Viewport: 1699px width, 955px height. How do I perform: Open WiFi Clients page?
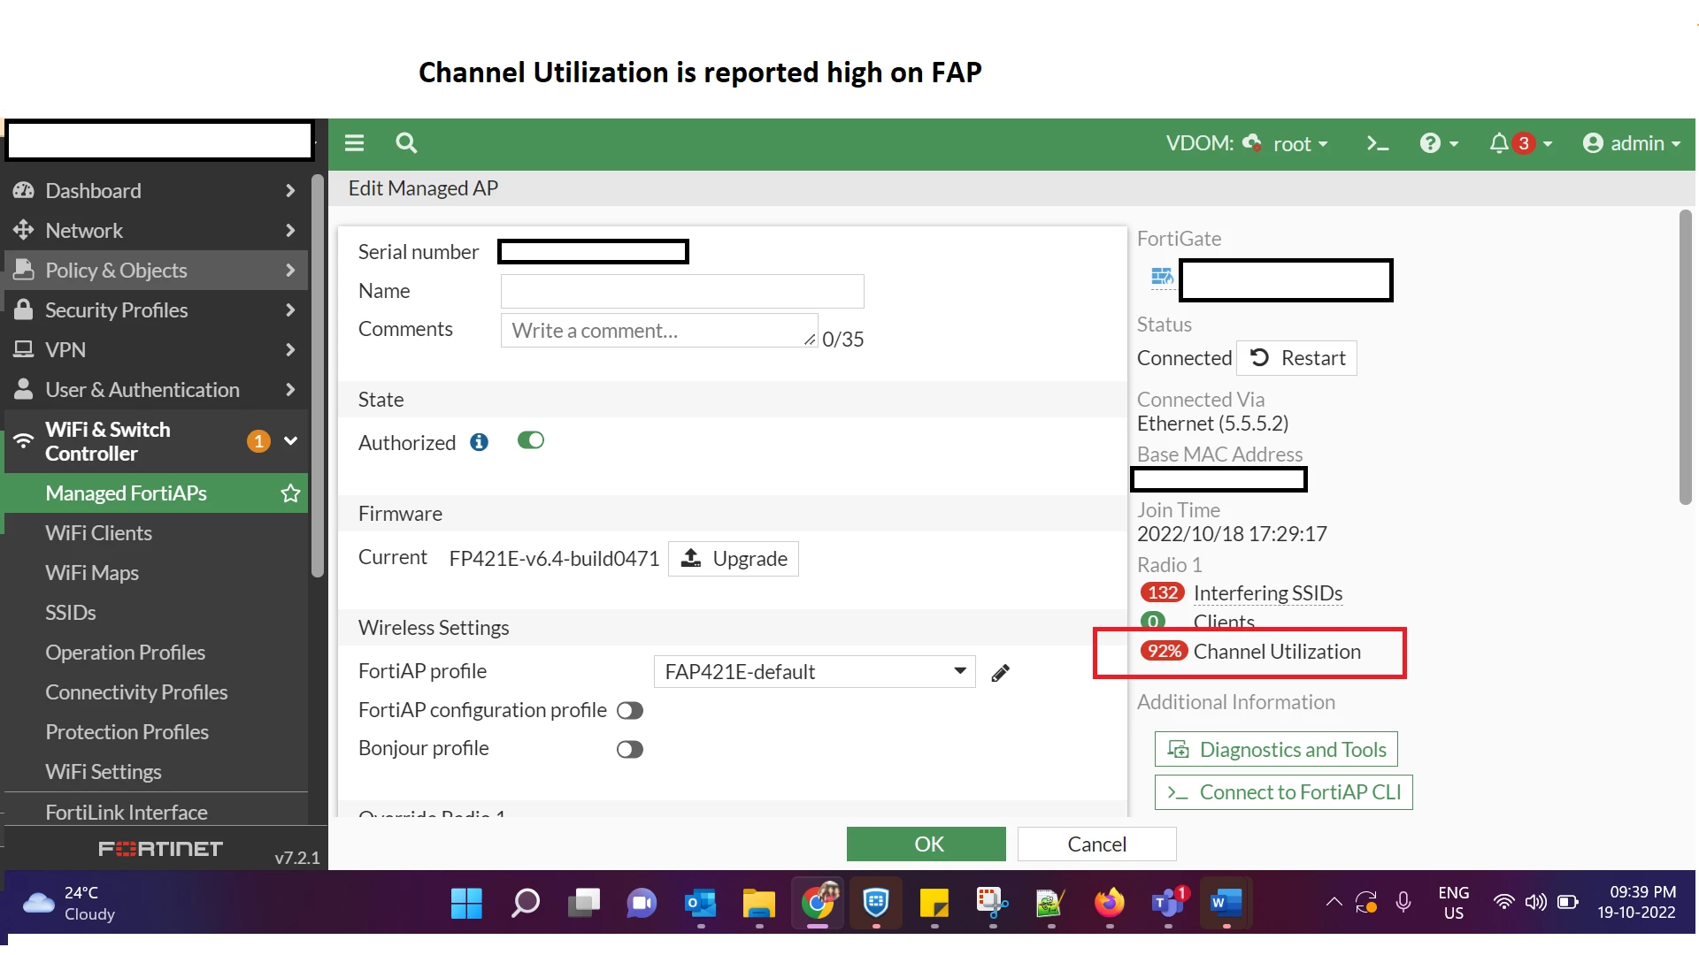pos(98,533)
